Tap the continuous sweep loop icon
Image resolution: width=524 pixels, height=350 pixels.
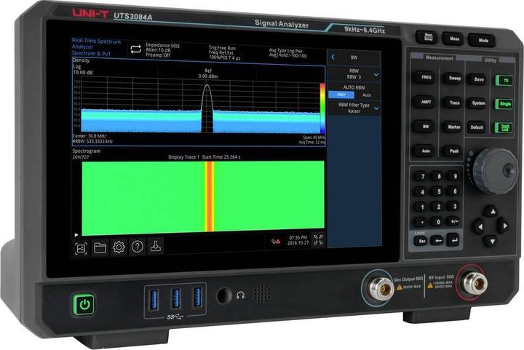click(x=135, y=49)
